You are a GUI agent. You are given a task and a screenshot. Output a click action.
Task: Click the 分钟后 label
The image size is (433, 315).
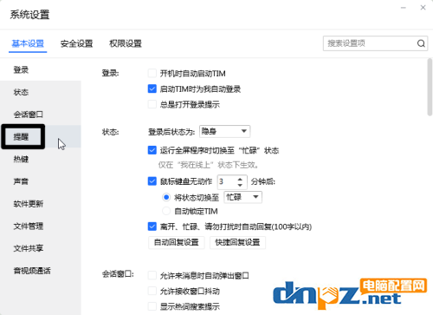(x=263, y=181)
